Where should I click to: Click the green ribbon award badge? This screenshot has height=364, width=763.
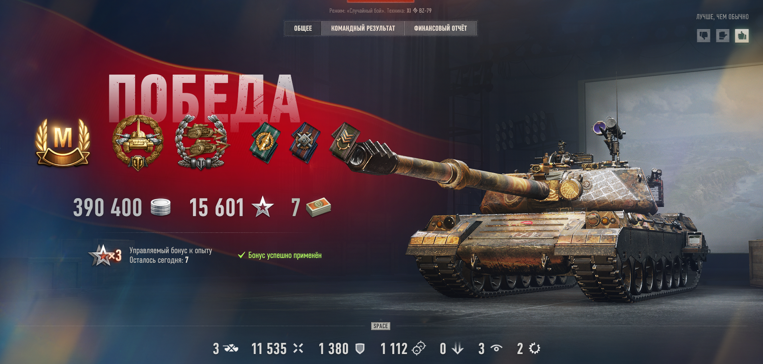click(265, 142)
